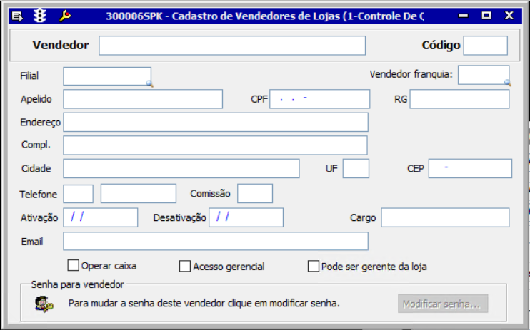
Task: Click the CEP postal code field
Action: [470, 168]
